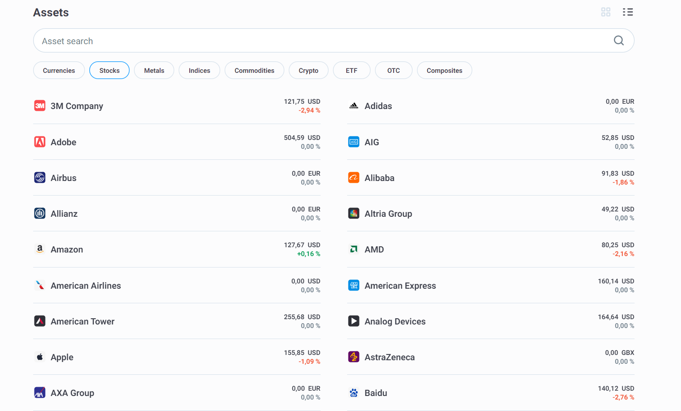Select the Indices category tab
This screenshot has width=681, height=411.
199,70
